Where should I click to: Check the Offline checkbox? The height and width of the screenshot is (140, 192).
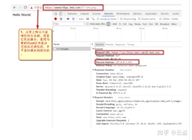coord(161,19)
